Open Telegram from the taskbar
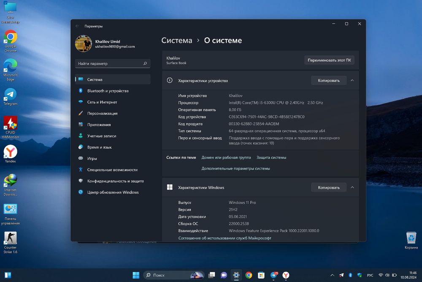The image size is (422, 282). [x=274, y=275]
